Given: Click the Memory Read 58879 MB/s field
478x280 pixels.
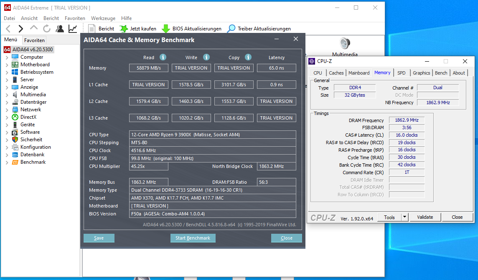Looking at the screenshot, I should tap(148, 68).
